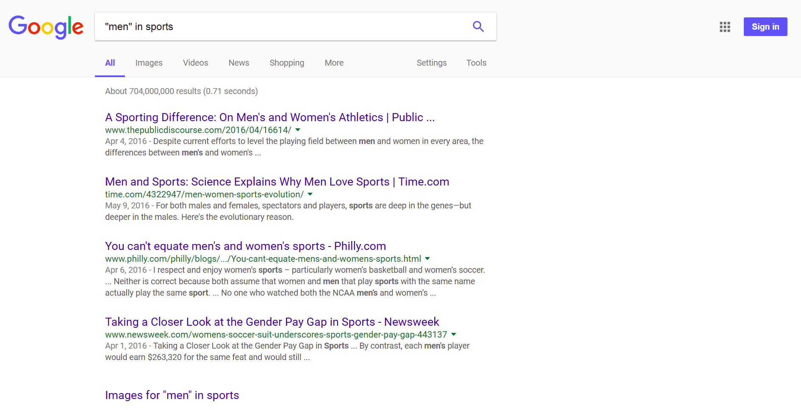Click the time.com/4322947/men-women-sports-evolution/ URL text
Viewport: 801px width, 410px height.
204,194
